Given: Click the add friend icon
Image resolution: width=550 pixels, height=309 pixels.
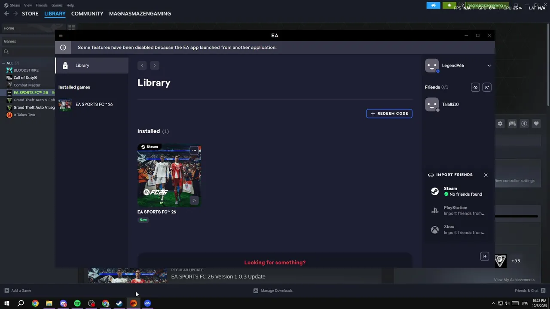Looking at the screenshot, I should click(487, 88).
